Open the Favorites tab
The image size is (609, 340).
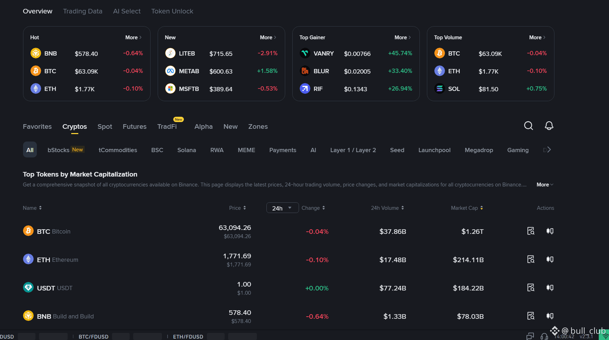point(37,127)
